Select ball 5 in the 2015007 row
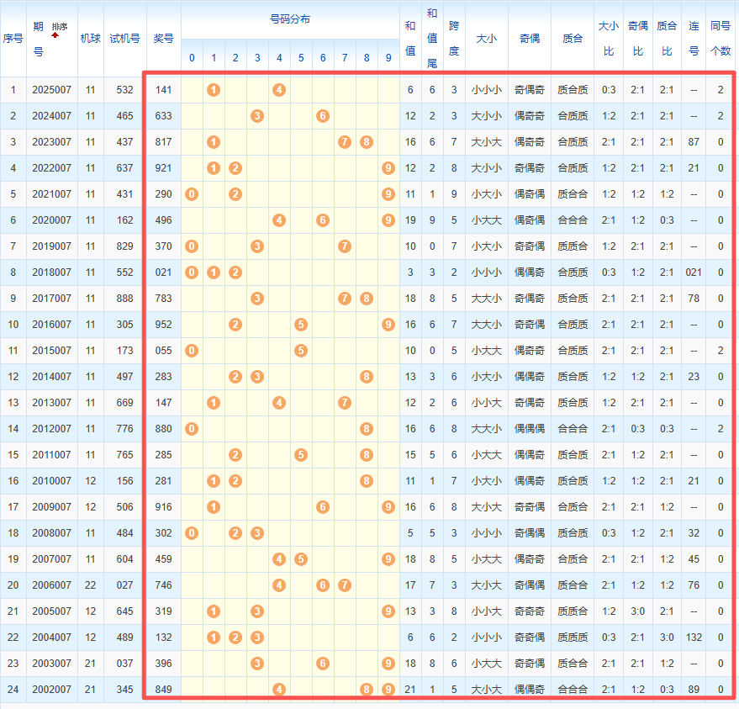The height and width of the screenshot is (709, 739). [301, 351]
